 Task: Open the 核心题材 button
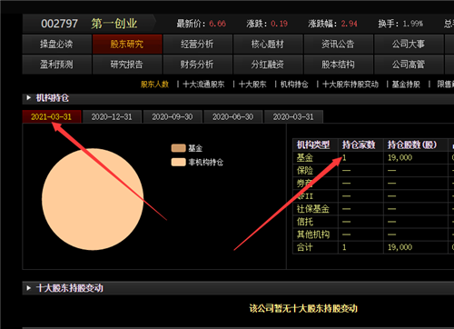pos(268,45)
